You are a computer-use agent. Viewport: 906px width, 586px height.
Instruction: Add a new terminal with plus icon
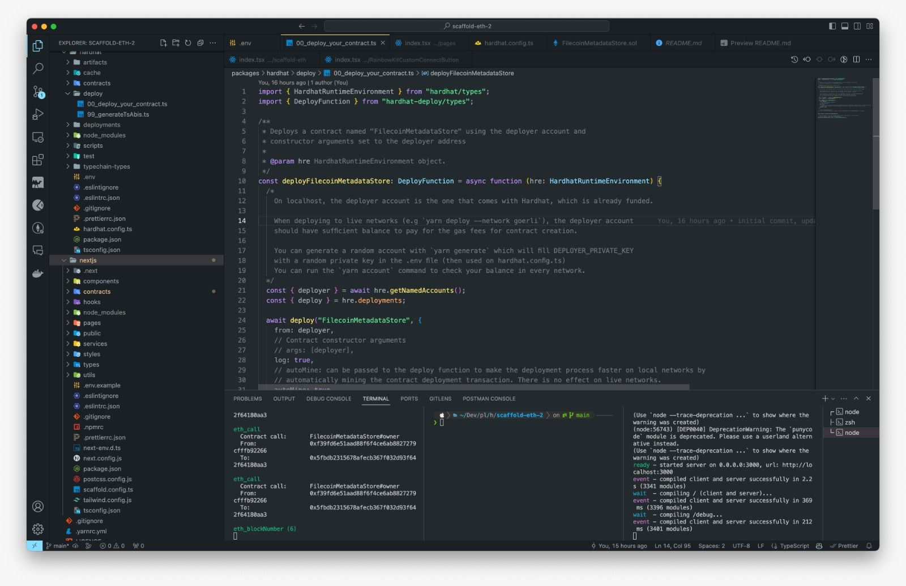tap(825, 399)
